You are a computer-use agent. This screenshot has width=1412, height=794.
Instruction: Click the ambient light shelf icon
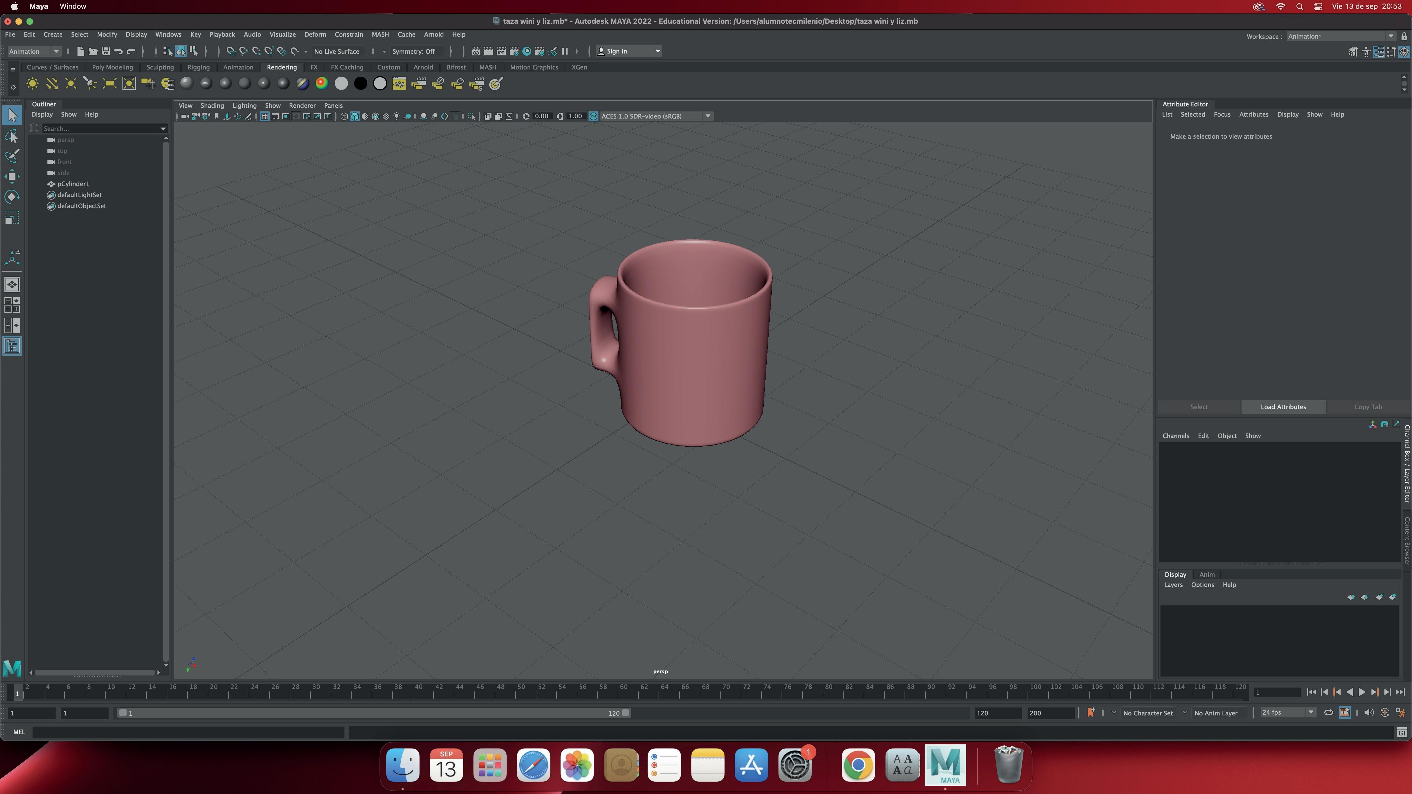pos(32,84)
